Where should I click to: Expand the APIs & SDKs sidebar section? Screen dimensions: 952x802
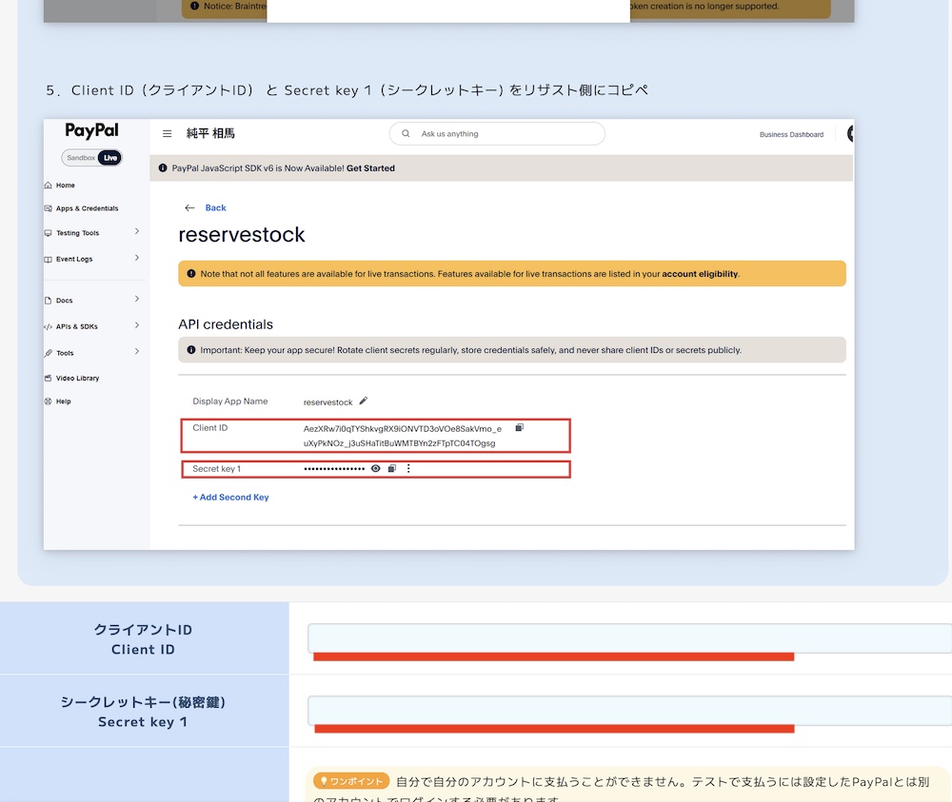[137, 325]
